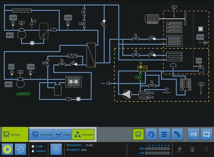The height and width of the screenshot is (157, 214).
Task: Click the green monitor screen toolbar icon
Action: (x=138, y=134)
